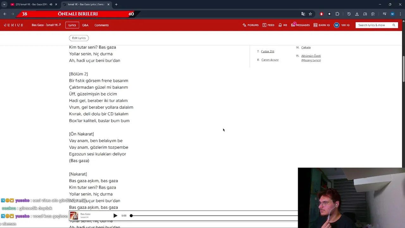
Task: Open the Chrome three-dot menu
Action: (x=400, y=14)
